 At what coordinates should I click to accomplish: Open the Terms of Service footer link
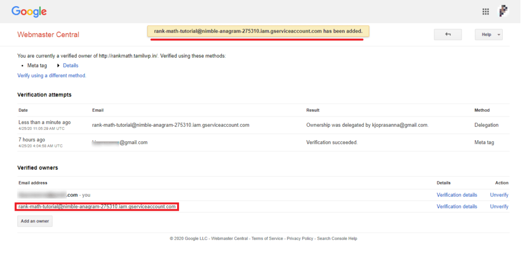point(267,239)
